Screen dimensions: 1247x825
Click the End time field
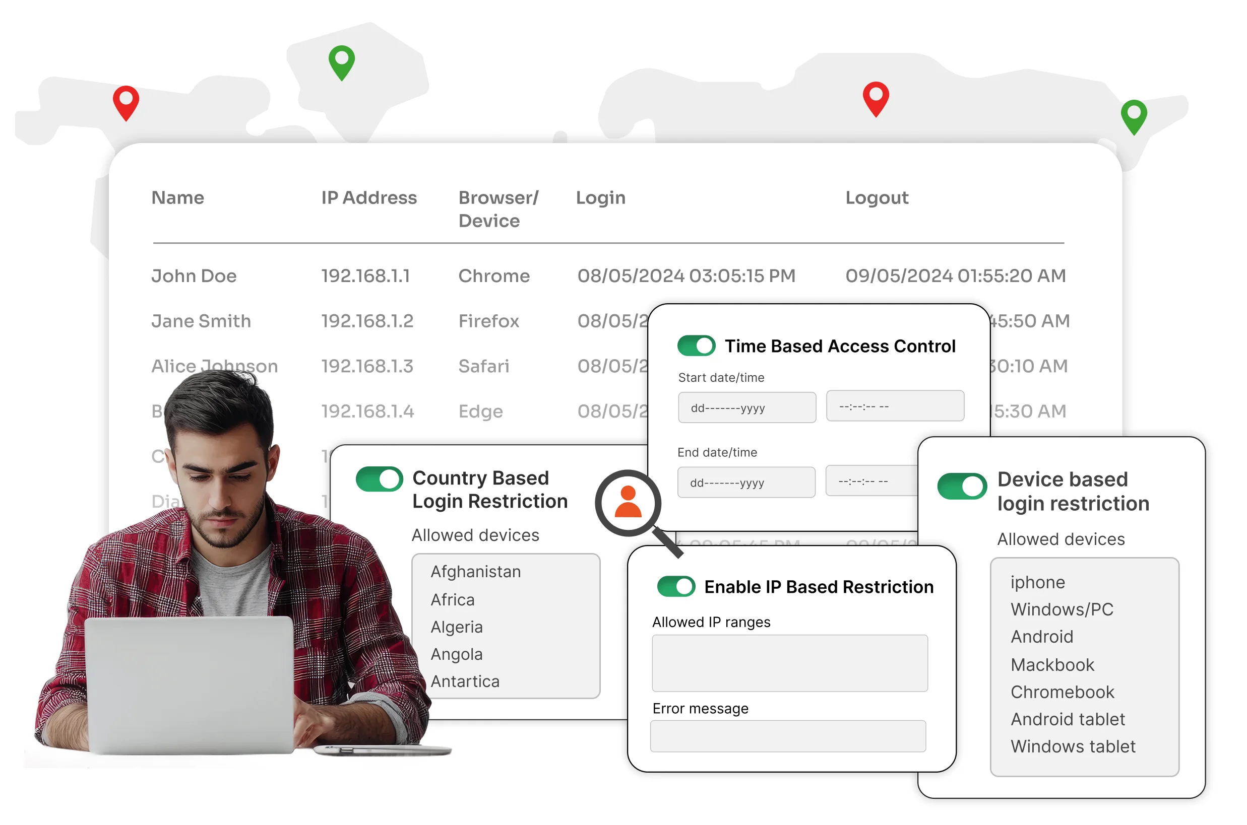click(x=871, y=480)
